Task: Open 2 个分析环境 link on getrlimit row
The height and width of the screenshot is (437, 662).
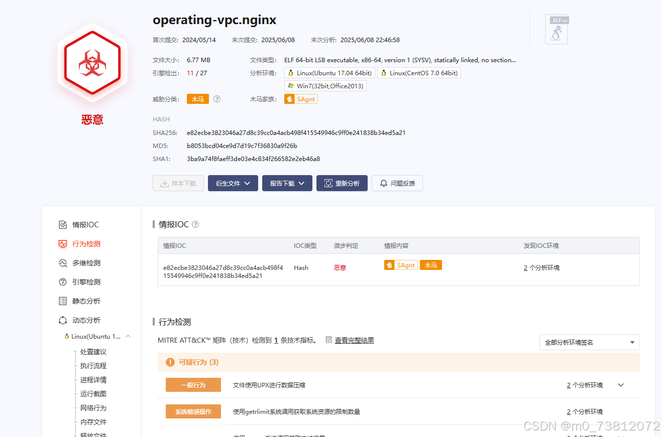Action: click(x=585, y=412)
